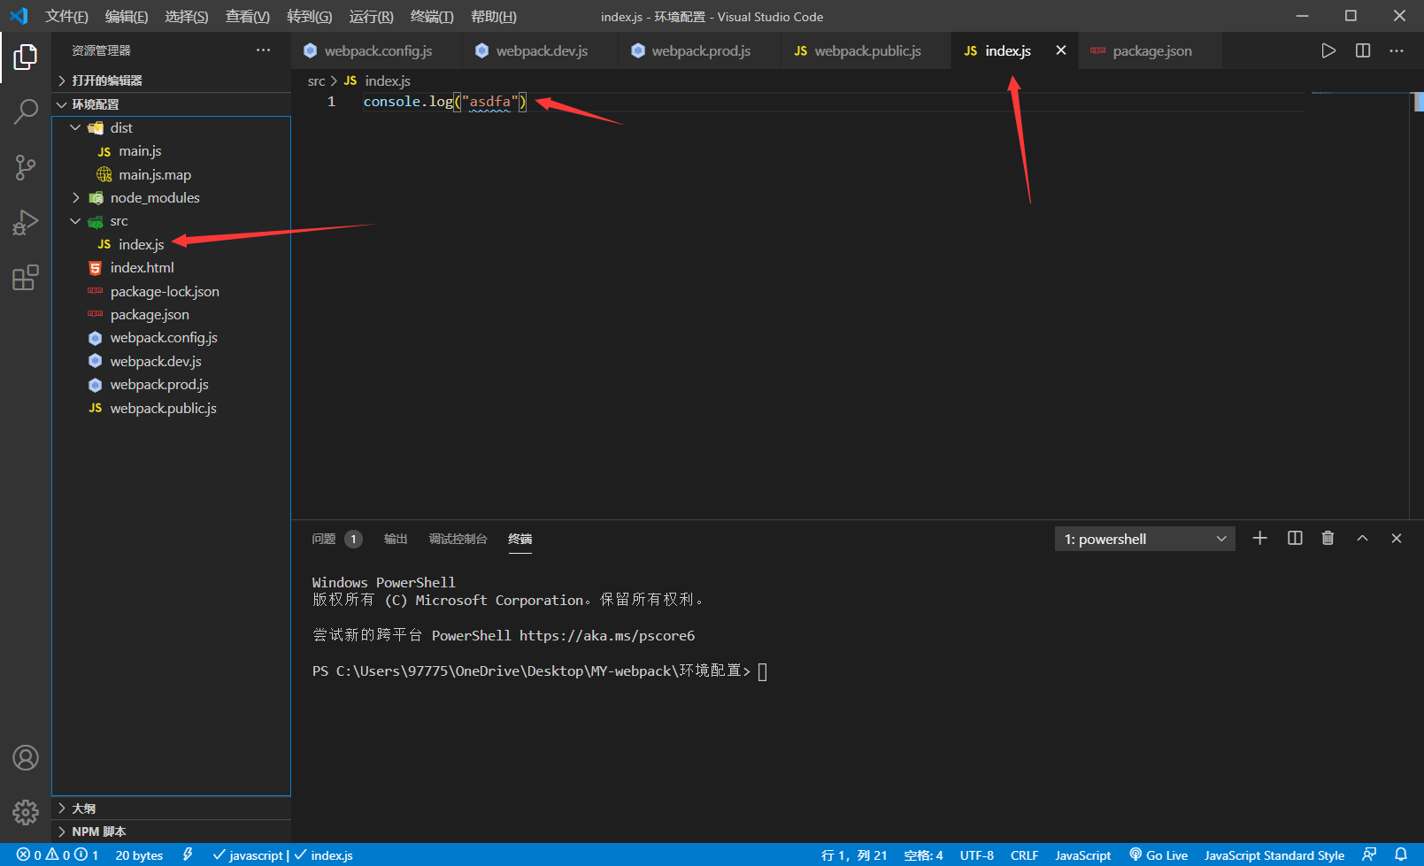
Task: Change line endings via CRLF
Action: tap(1025, 855)
